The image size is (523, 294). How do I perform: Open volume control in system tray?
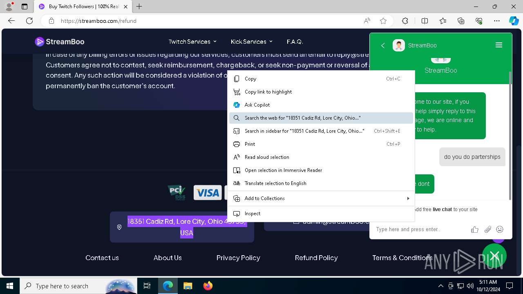click(470, 286)
